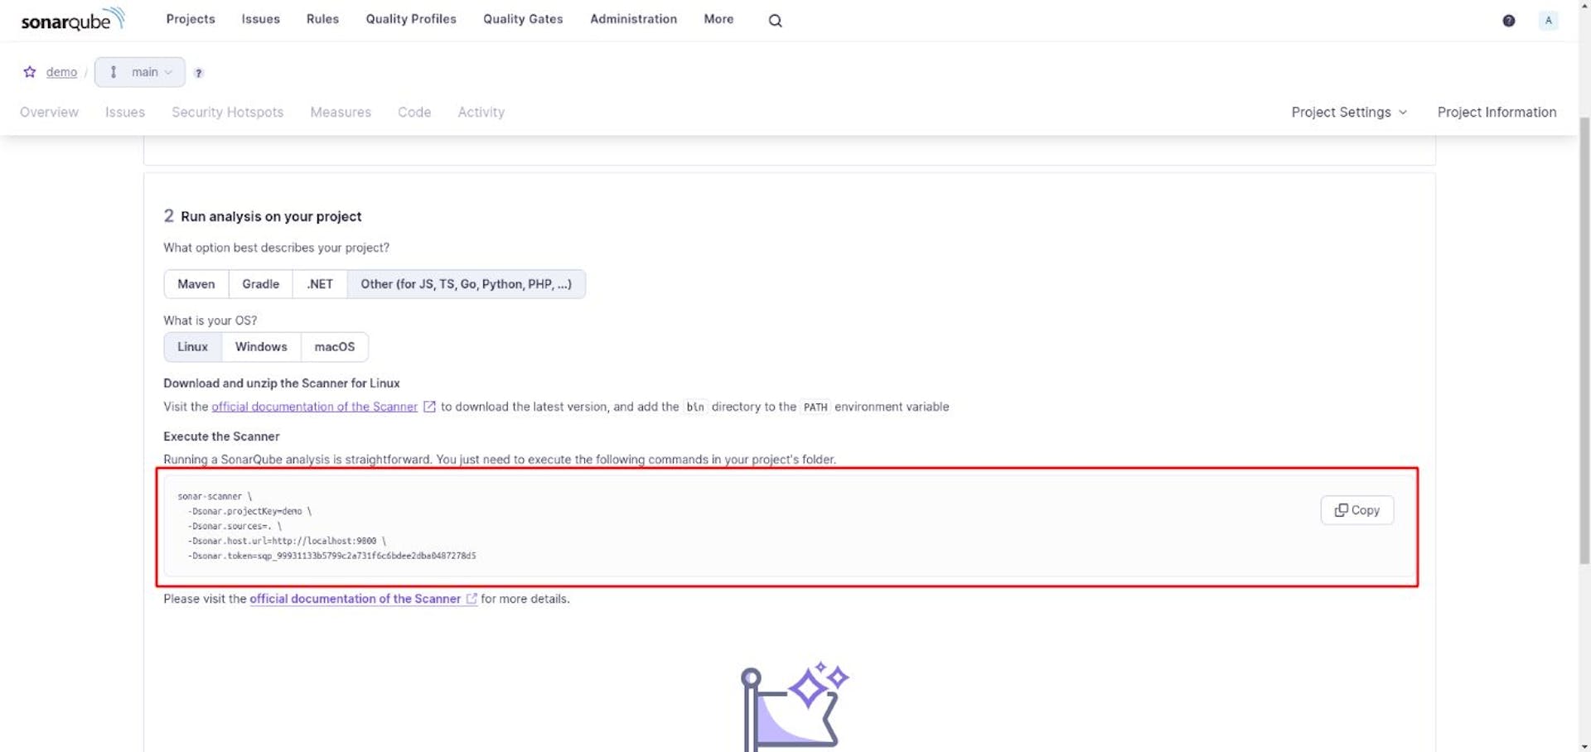The image size is (1591, 752).
Task: Favorite the demo project via star icon
Action: pos(30,72)
